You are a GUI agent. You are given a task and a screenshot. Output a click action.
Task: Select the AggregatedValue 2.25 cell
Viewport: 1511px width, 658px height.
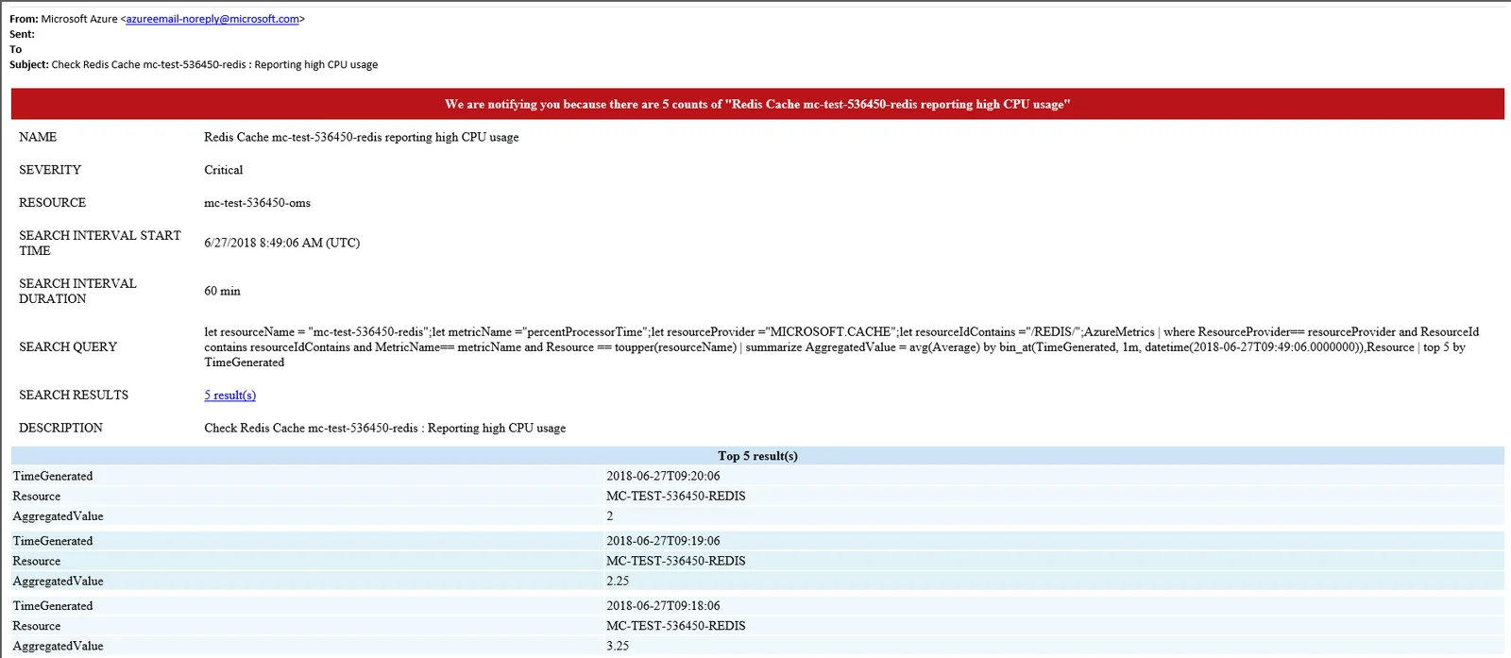coord(618,582)
